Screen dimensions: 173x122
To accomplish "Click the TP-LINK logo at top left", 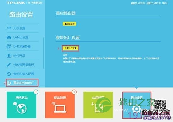I will coord(16,3).
